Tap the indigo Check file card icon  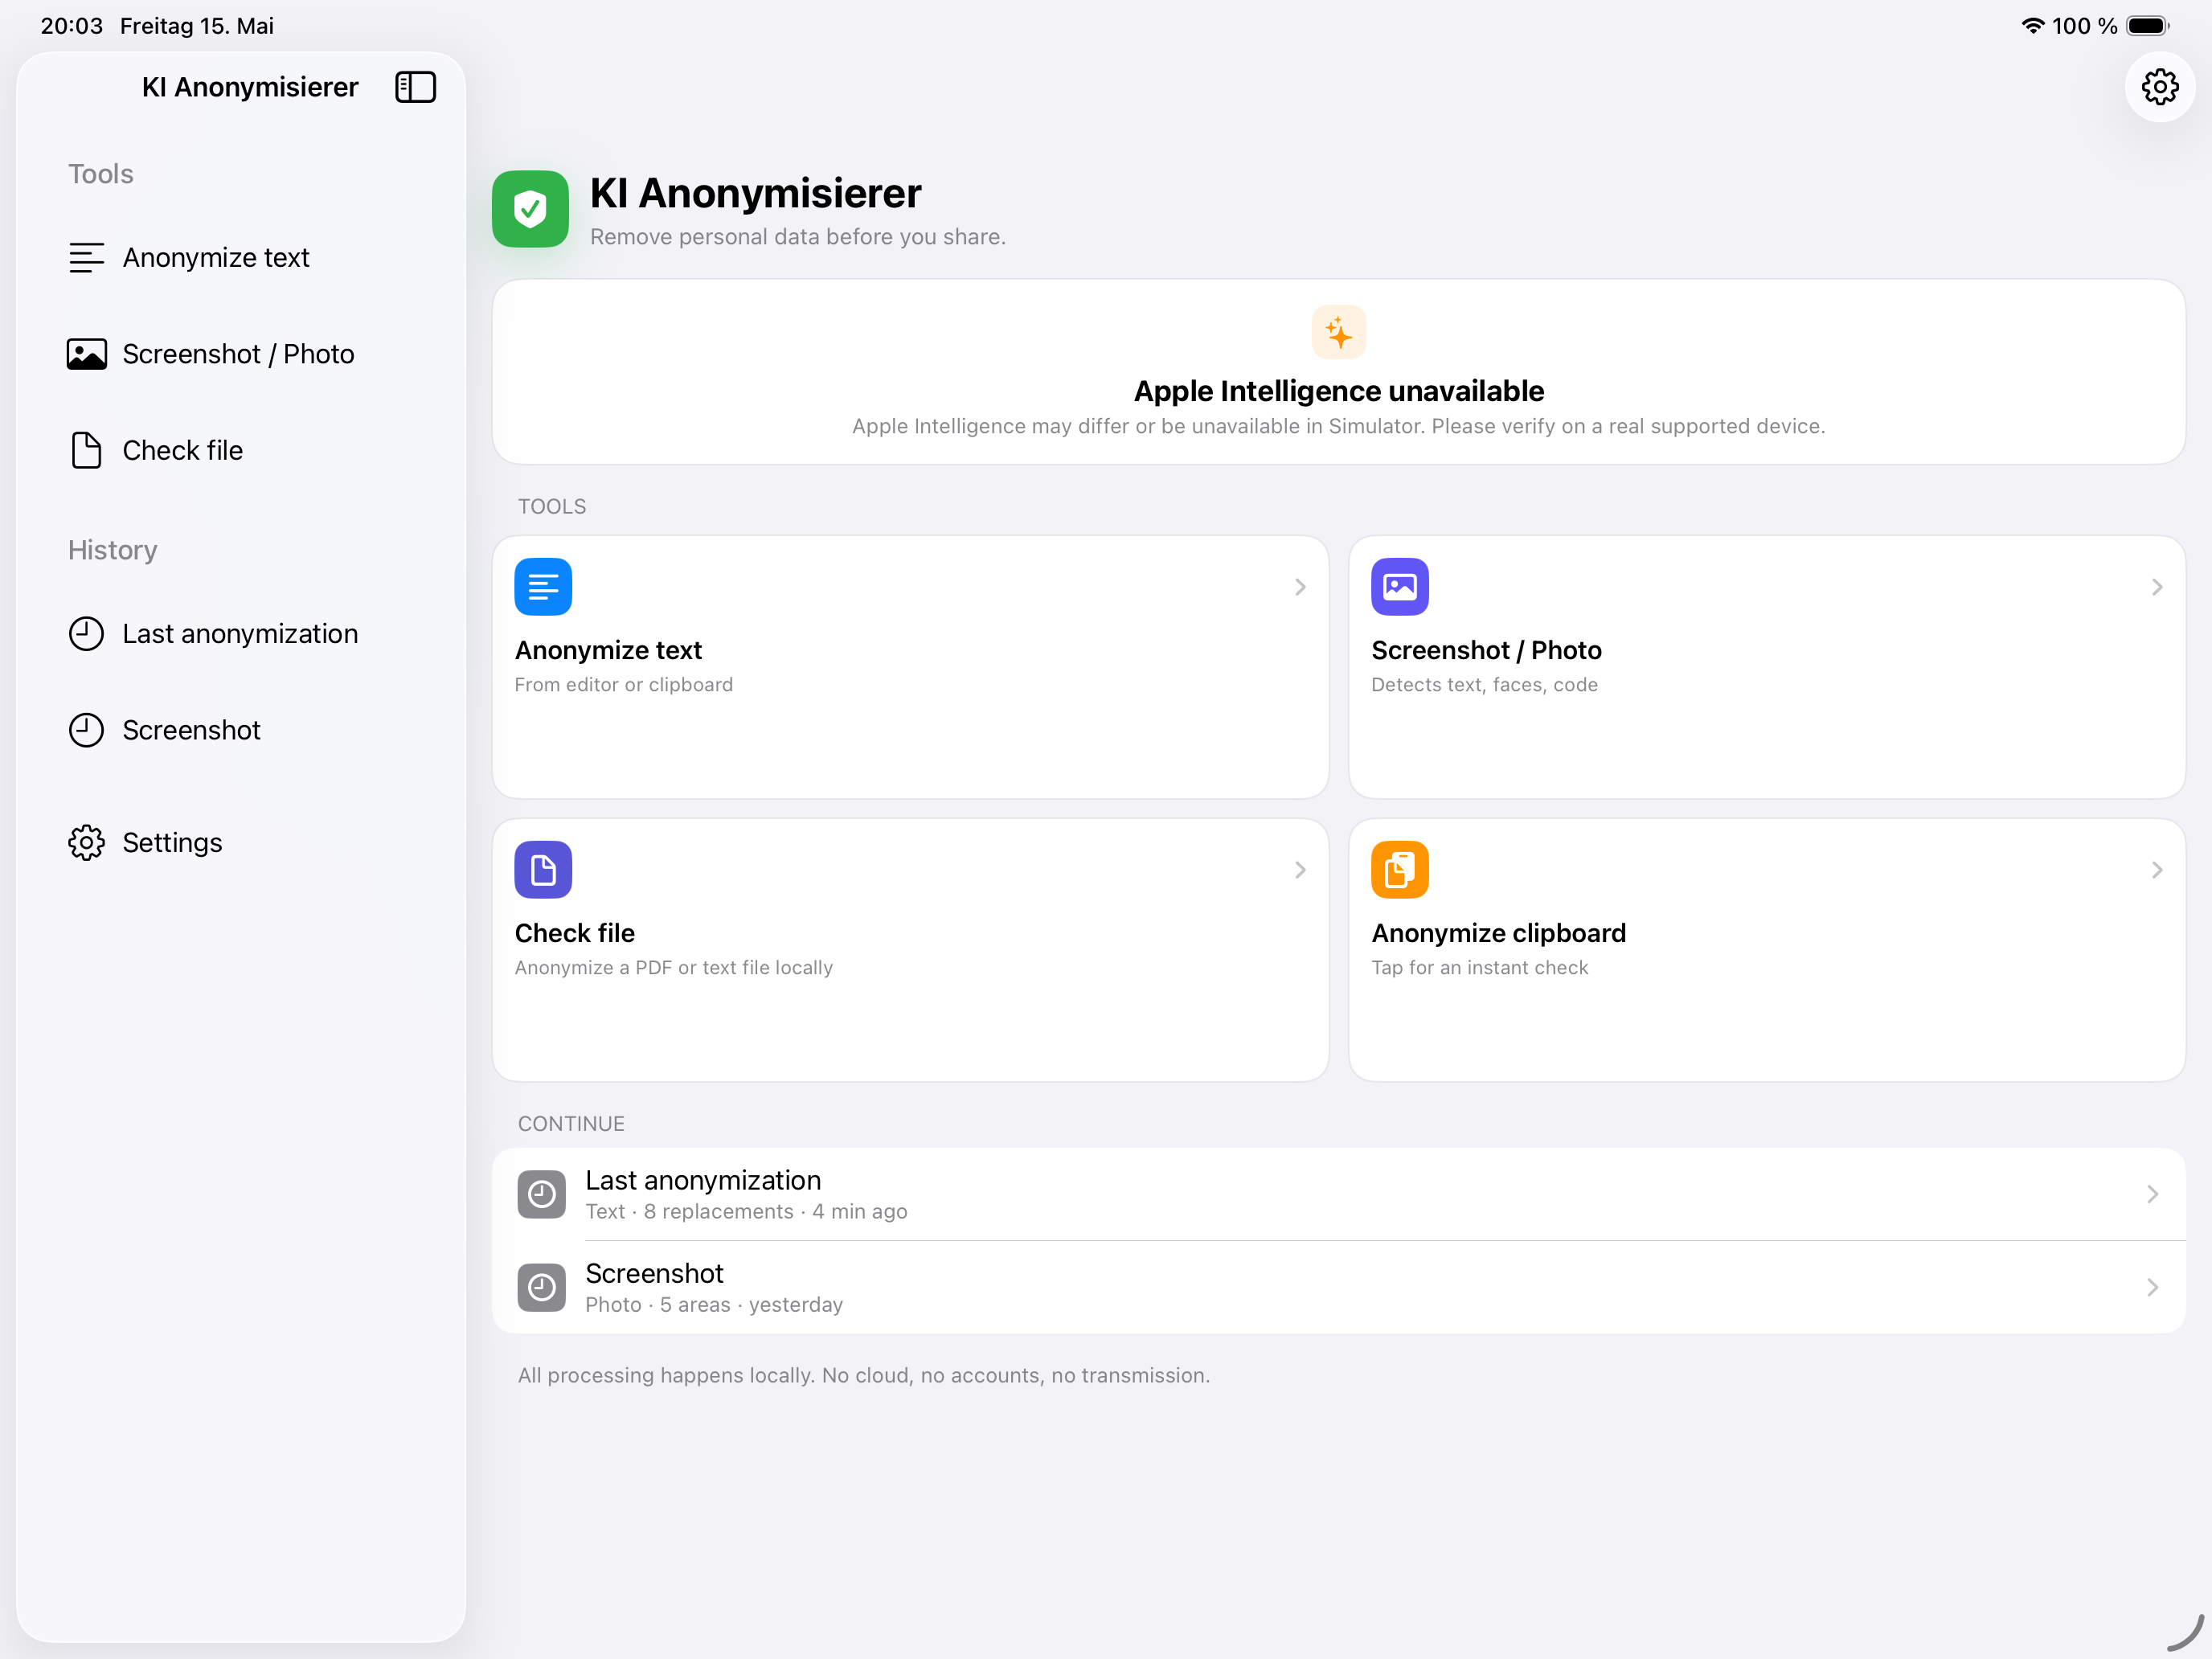coord(543,870)
